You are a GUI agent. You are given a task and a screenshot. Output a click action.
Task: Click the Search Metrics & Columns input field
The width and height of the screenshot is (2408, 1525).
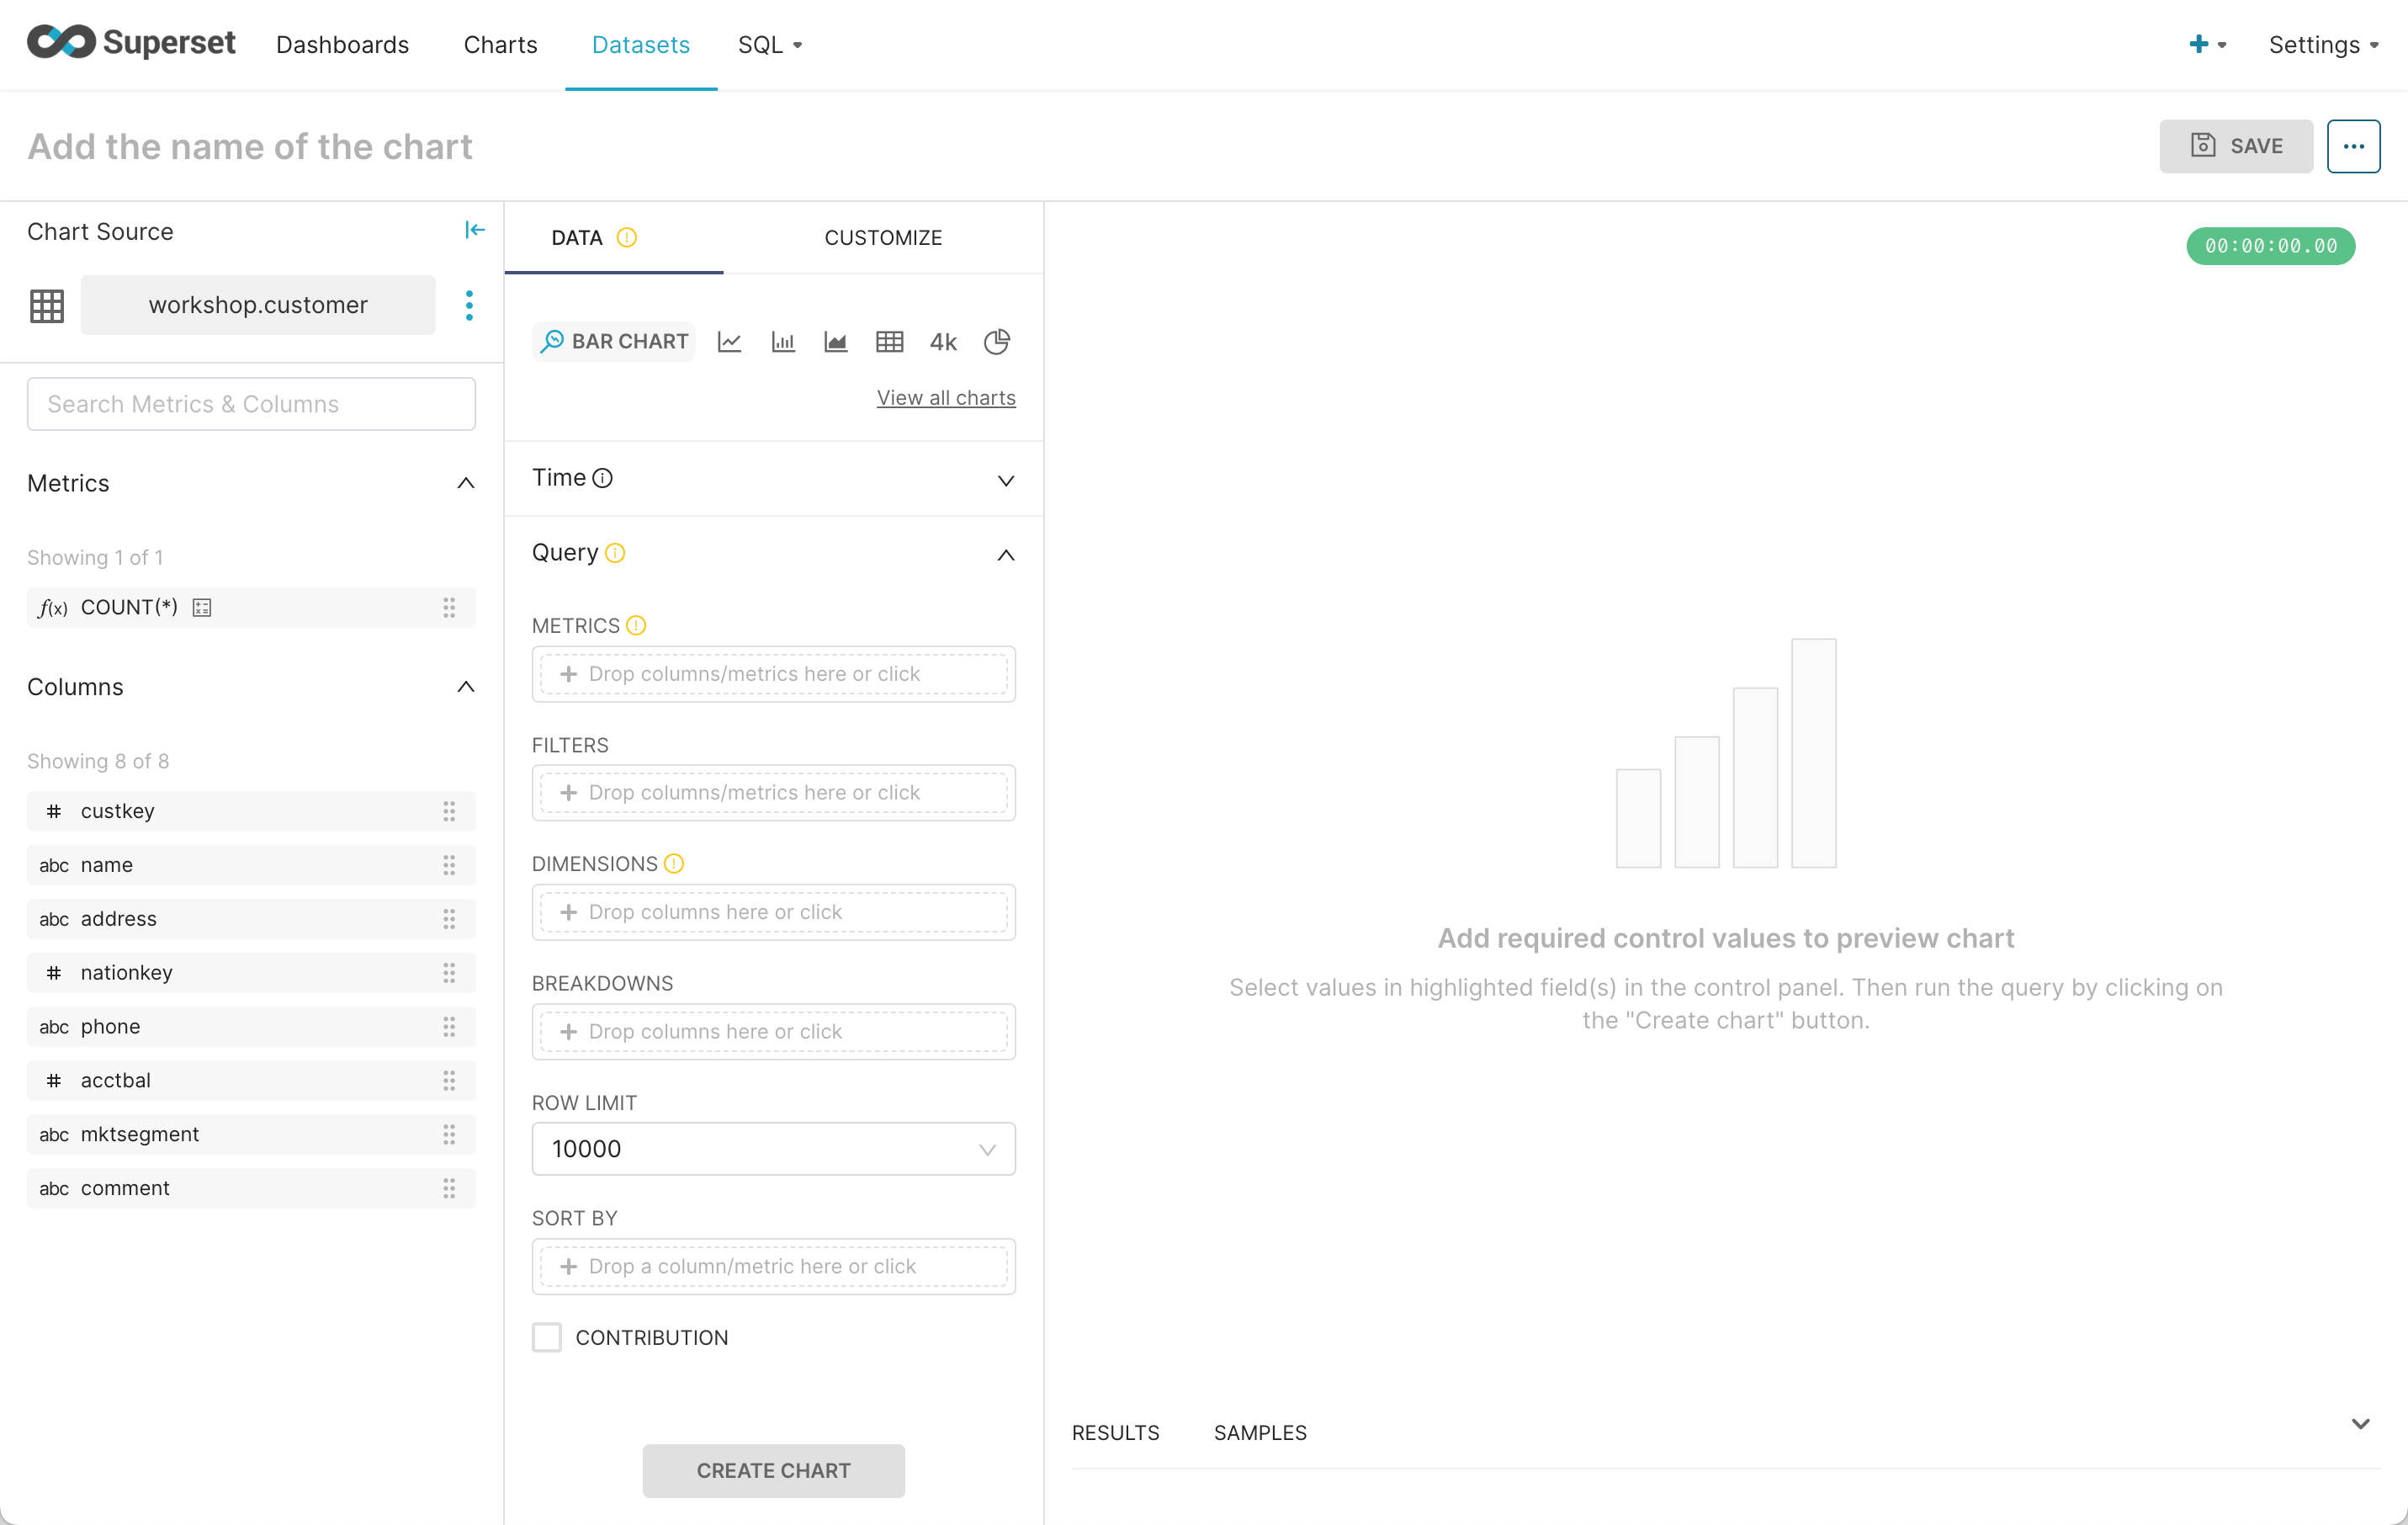tap(251, 404)
